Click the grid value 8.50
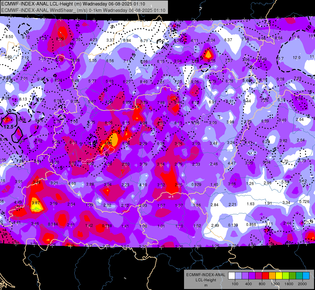 coord(9,37)
